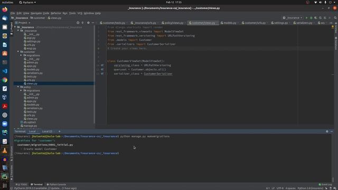
Task: Switch to _insurance/urls.py tab
Action: (x=145, y=23)
